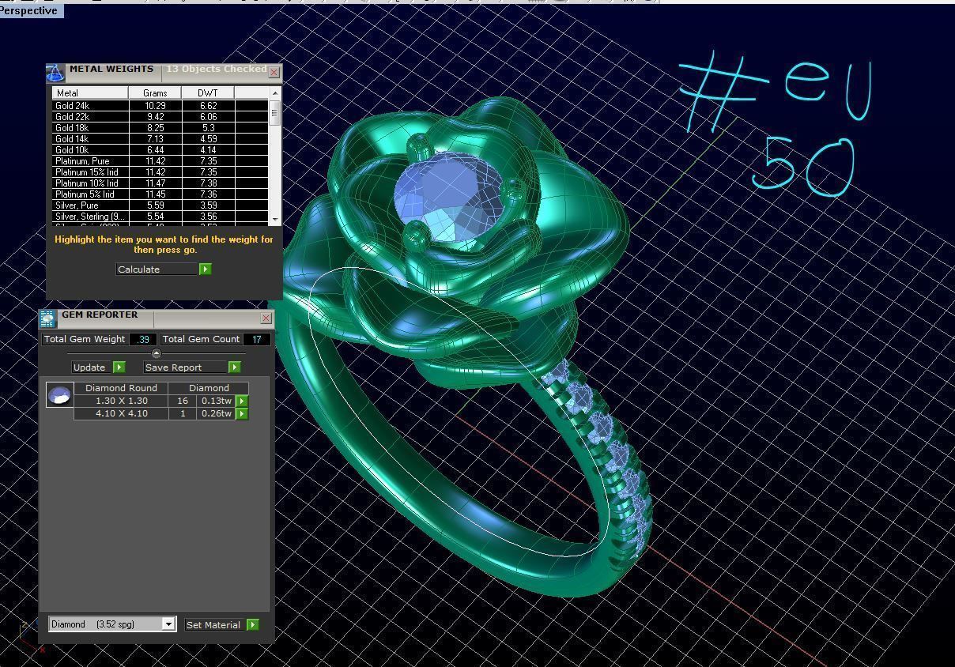Click the 4.10 X 4.10 gem size cell

point(121,413)
